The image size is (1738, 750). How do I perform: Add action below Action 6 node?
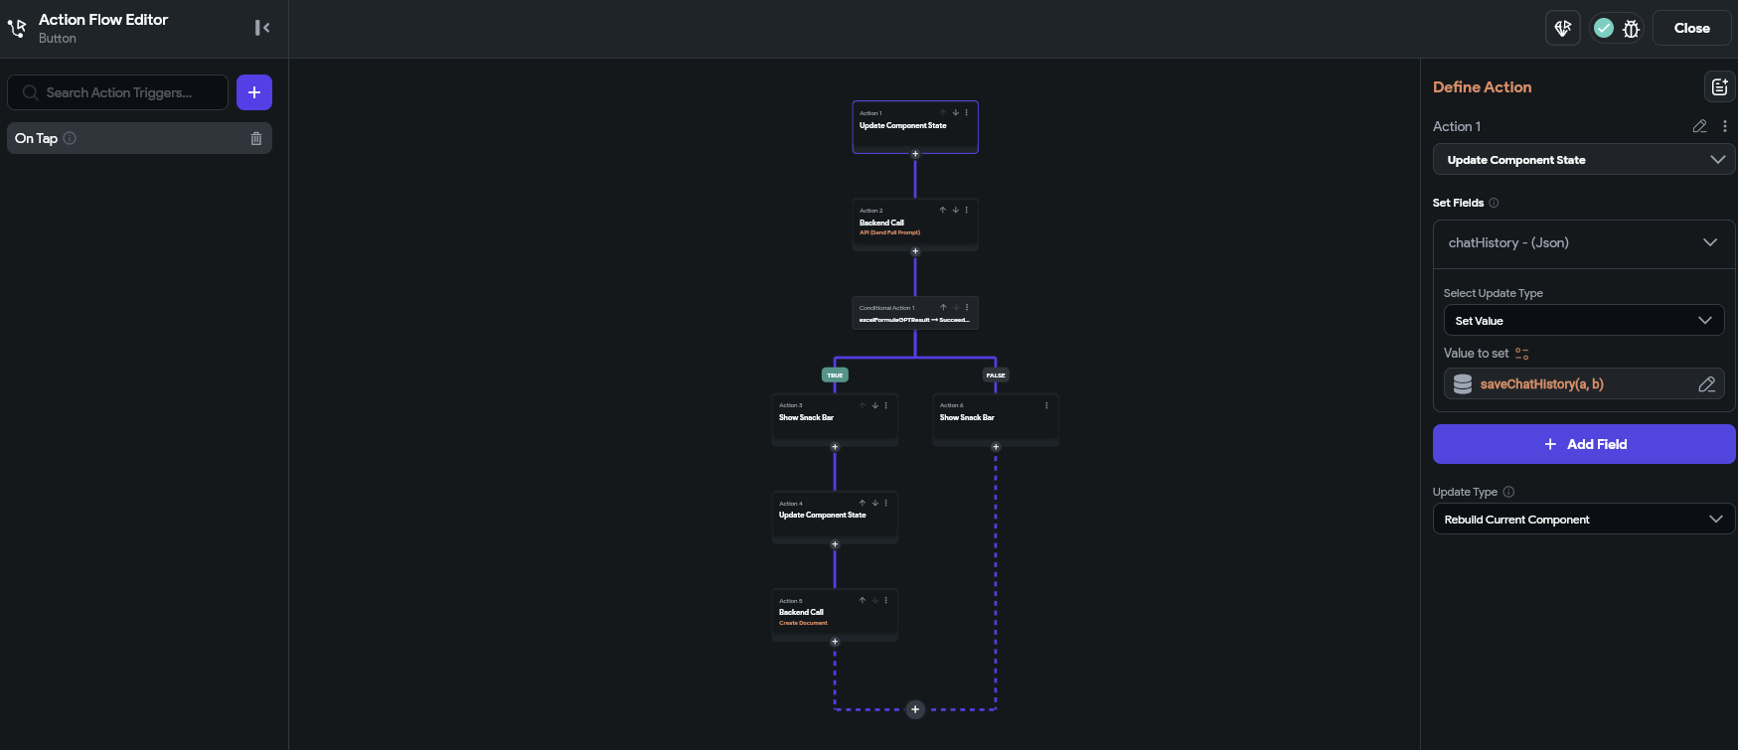point(996,447)
